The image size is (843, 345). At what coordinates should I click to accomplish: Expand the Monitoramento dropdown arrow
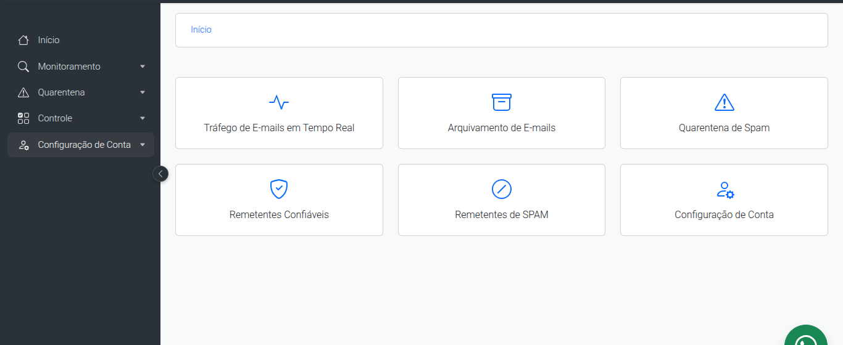[x=143, y=67]
